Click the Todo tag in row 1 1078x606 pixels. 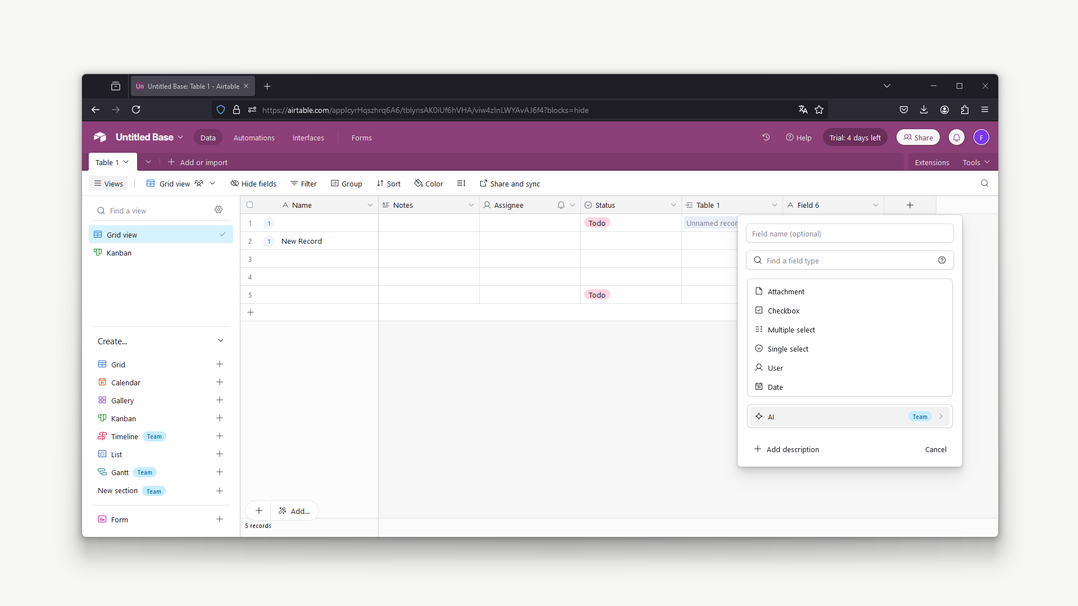pos(597,223)
